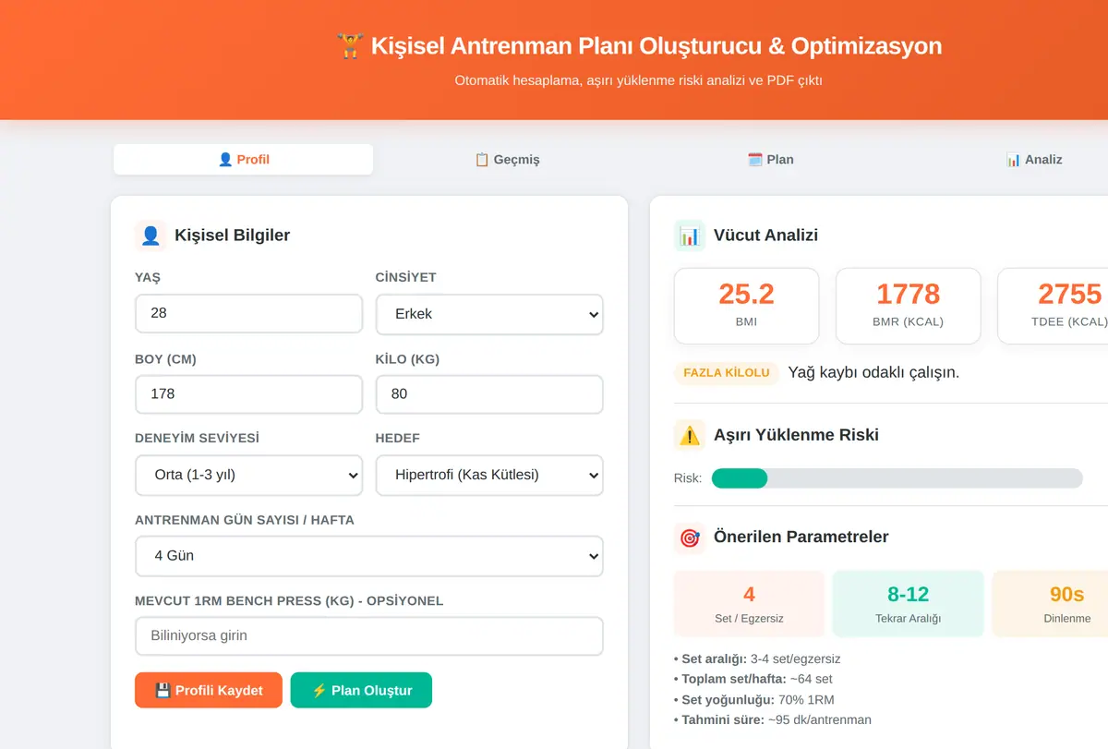Switch to the Analiz tab
The image size is (1108, 749).
click(x=1034, y=159)
